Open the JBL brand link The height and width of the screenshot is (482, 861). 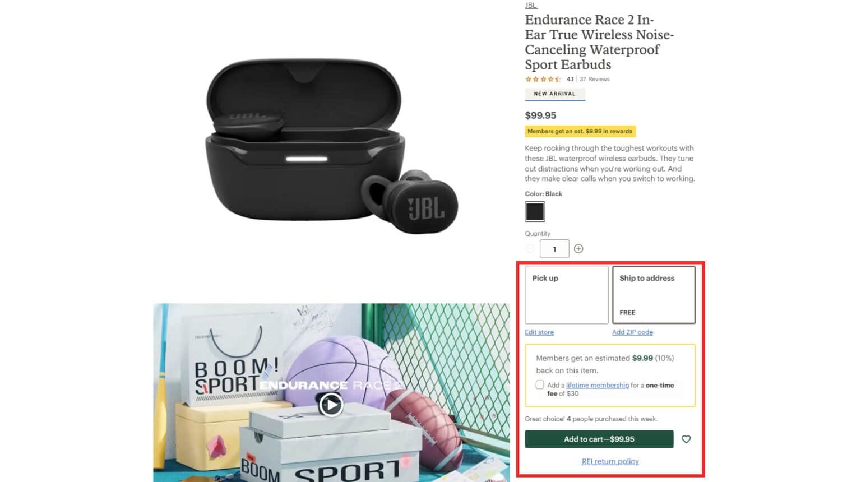click(531, 5)
